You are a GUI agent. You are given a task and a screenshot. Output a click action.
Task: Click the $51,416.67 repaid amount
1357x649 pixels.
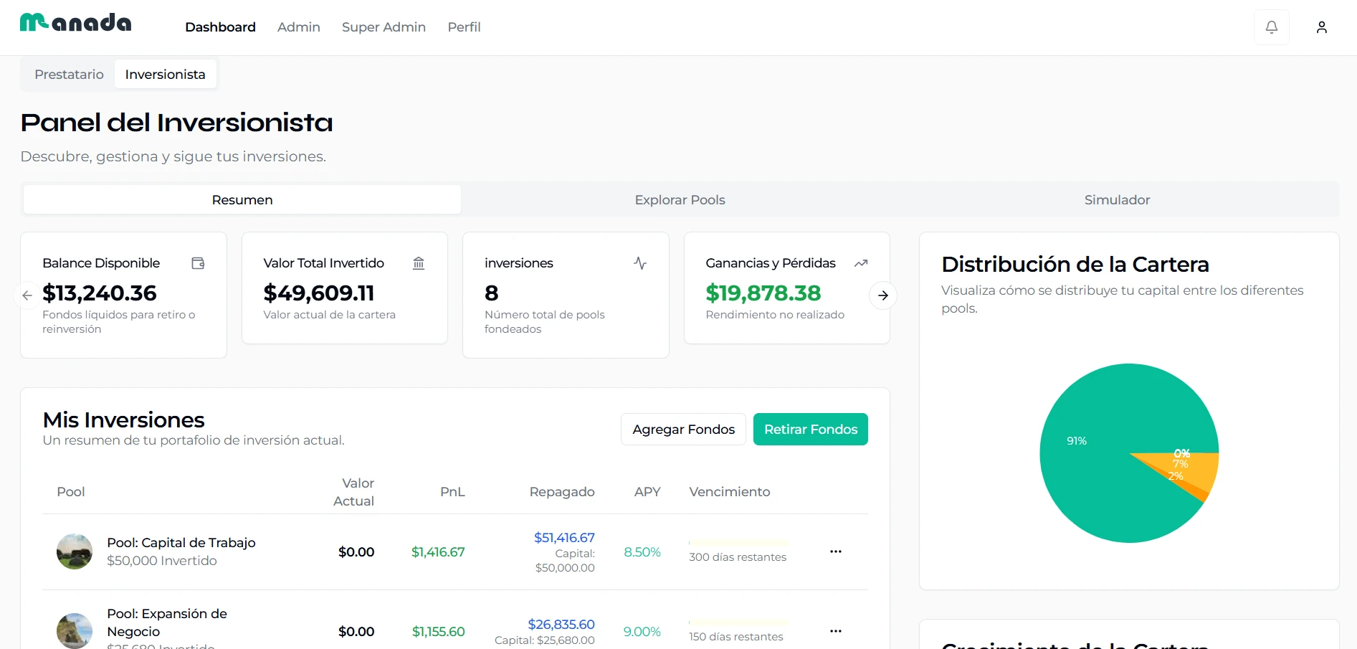[564, 538]
